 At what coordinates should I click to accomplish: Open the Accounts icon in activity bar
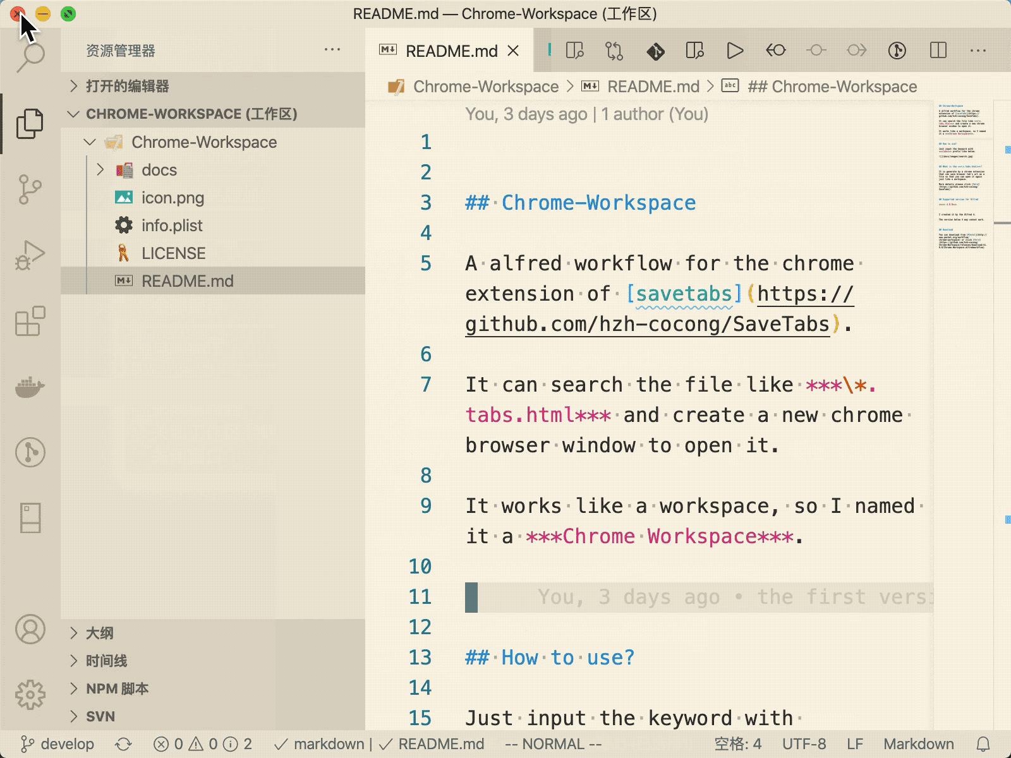pyautogui.click(x=30, y=630)
